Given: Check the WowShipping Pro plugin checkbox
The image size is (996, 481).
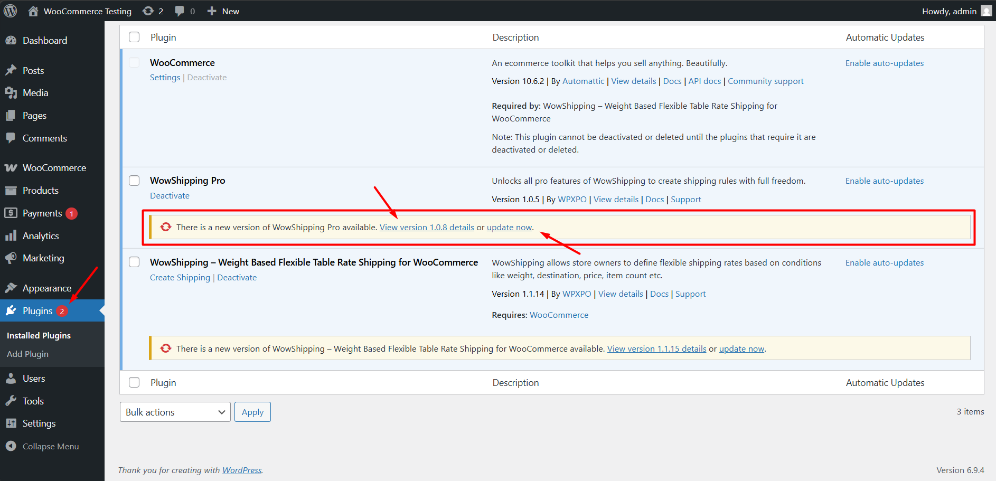Looking at the screenshot, I should point(134,180).
